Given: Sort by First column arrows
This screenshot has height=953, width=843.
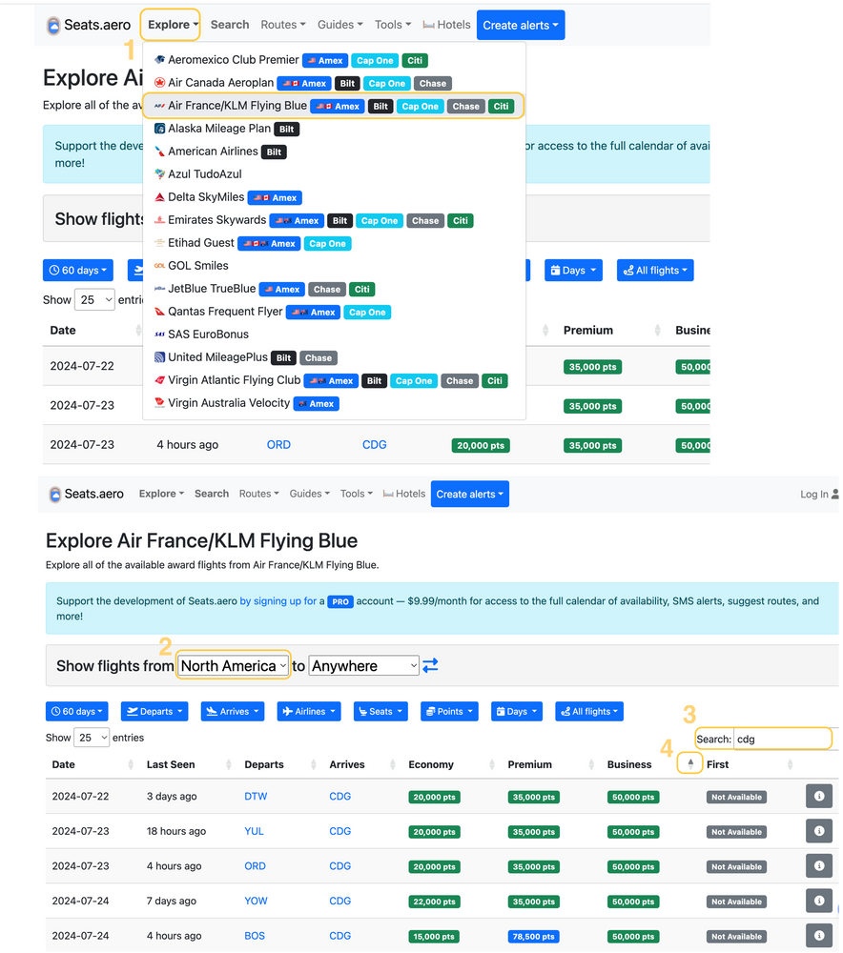Looking at the screenshot, I should click(x=791, y=764).
